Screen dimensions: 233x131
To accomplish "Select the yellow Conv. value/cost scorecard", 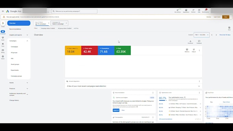I will (x=73, y=50).
